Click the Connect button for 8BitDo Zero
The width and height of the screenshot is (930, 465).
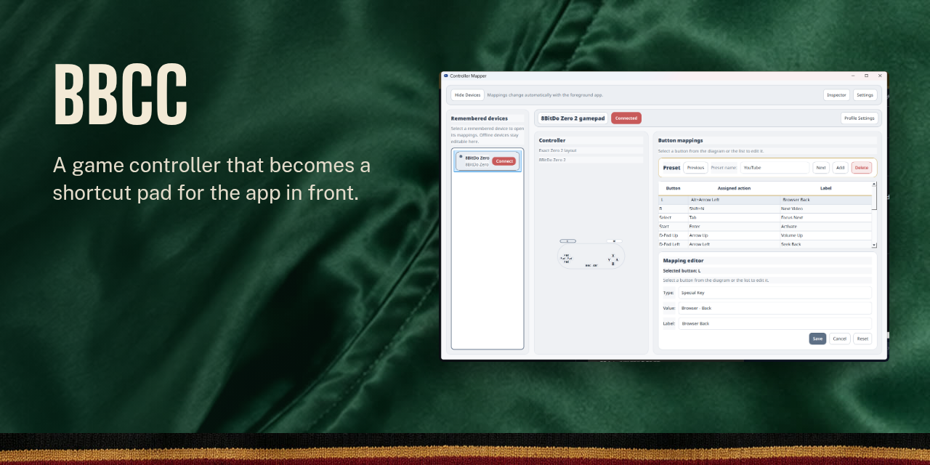click(505, 161)
